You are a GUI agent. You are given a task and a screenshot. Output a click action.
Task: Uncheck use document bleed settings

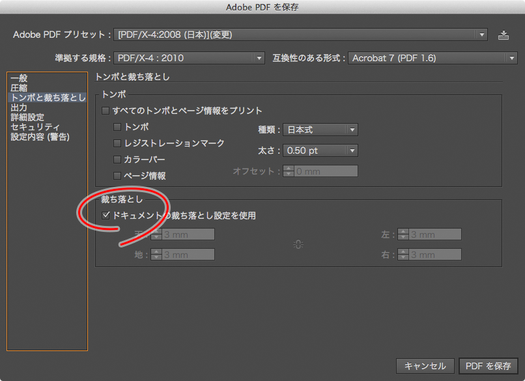[106, 216]
